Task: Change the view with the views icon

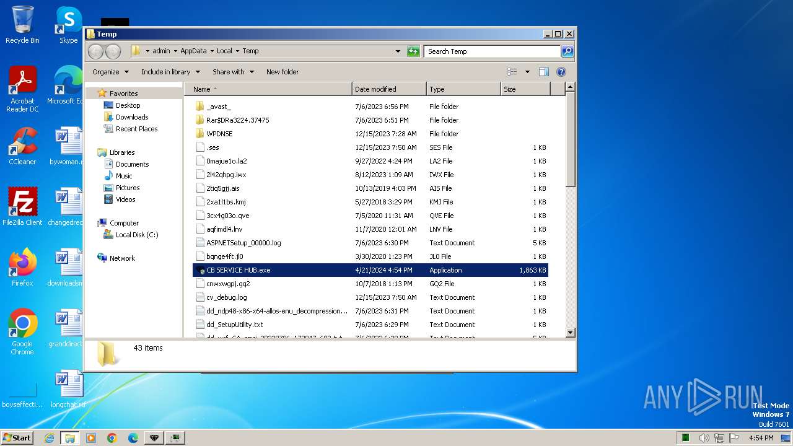Action: pos(512,72)
